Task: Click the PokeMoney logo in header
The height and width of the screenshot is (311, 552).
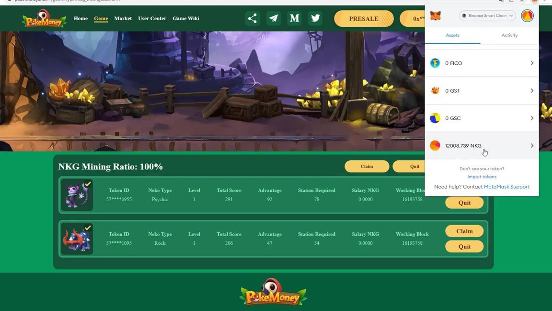Action: point(44,18)
